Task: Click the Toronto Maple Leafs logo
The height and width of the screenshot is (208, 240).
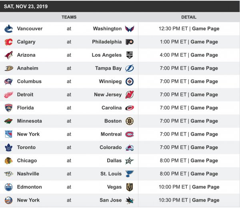Action: [x=8, y=148]
